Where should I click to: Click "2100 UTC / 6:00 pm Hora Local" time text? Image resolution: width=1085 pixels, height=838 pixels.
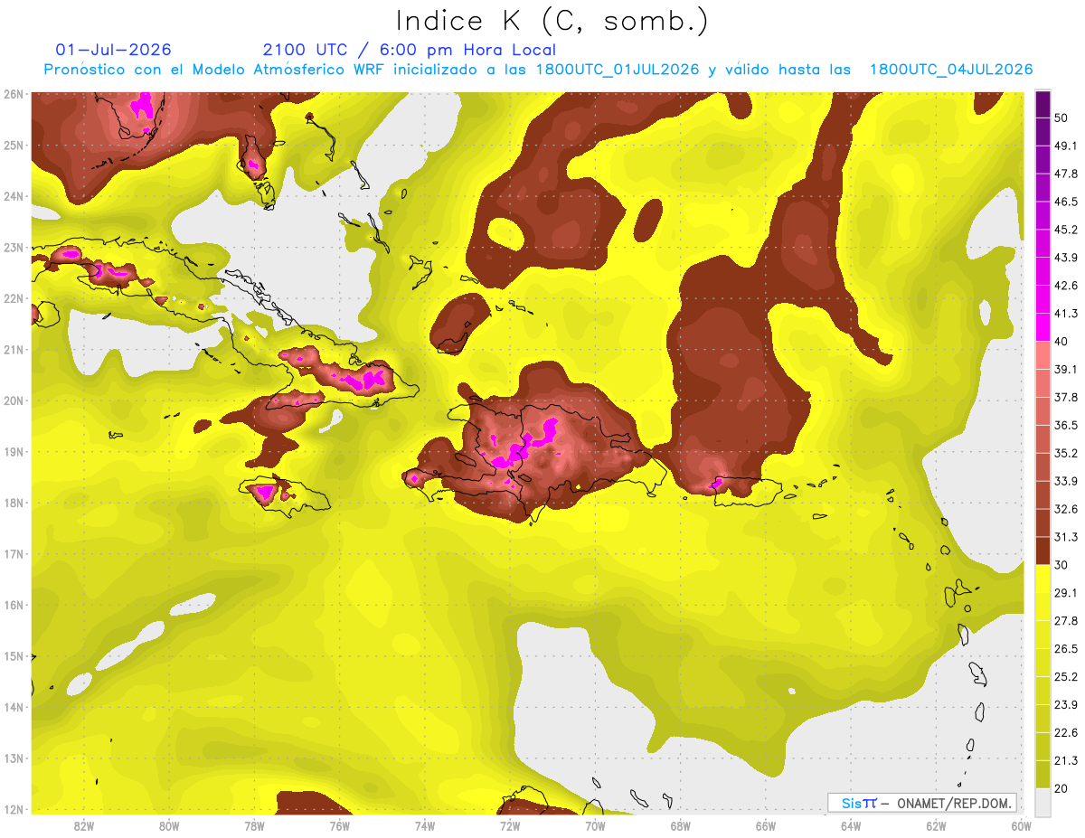[410, 50]
